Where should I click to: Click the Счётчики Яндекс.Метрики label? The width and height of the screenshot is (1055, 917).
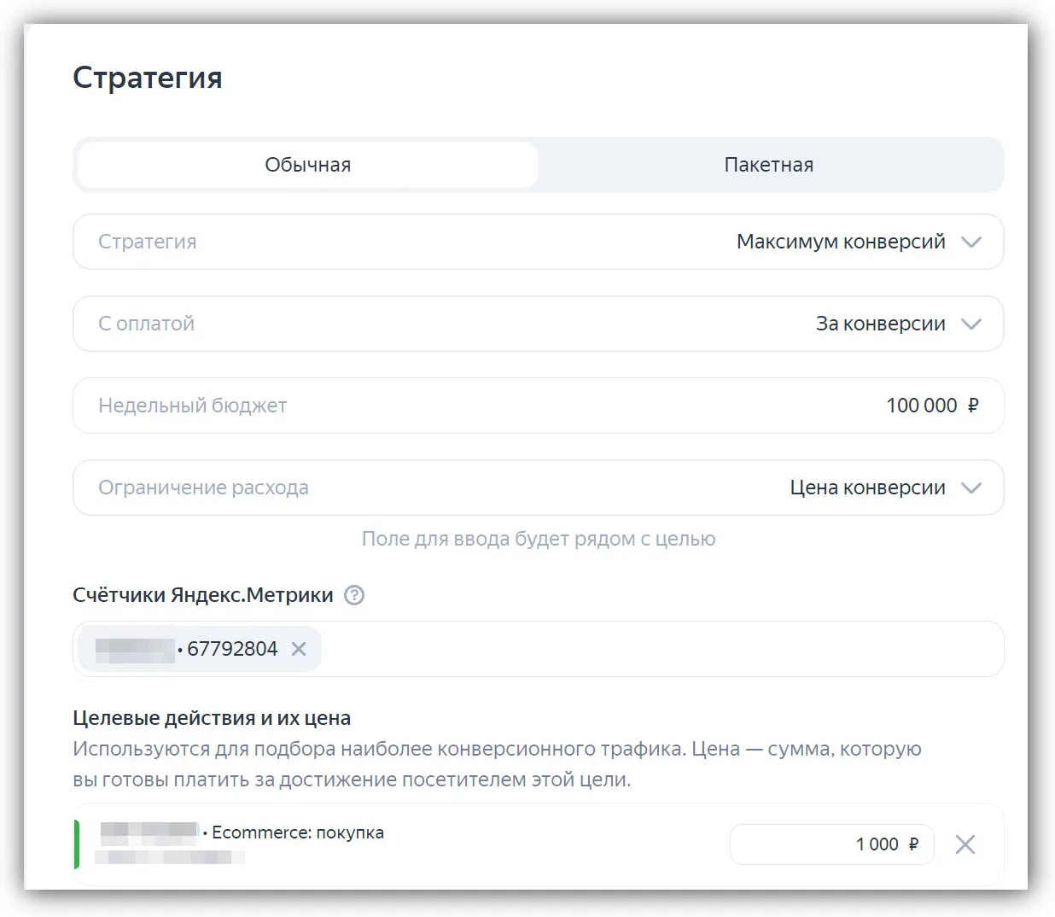(x=203, y=595)
